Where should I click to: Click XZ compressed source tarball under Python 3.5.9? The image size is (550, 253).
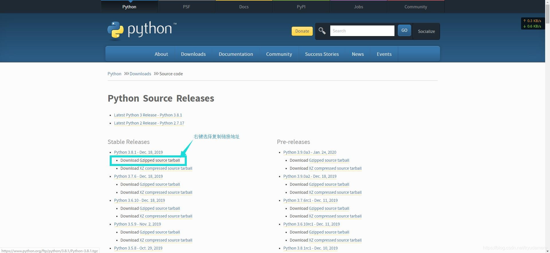[x=166, y=240]
